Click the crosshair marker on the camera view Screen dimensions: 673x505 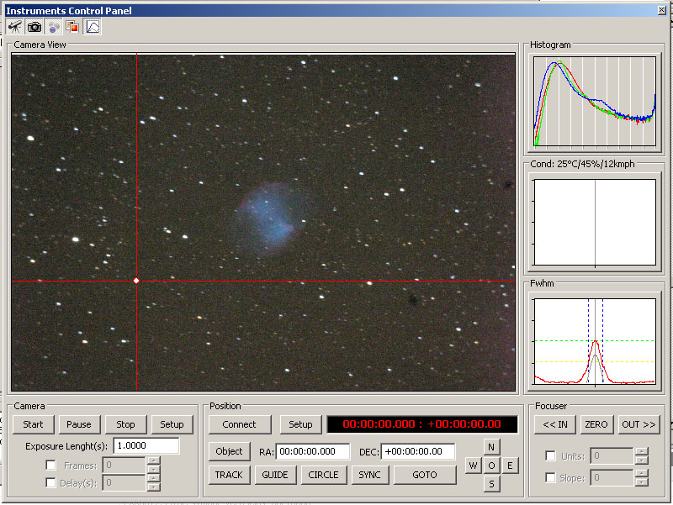(136, 281)
